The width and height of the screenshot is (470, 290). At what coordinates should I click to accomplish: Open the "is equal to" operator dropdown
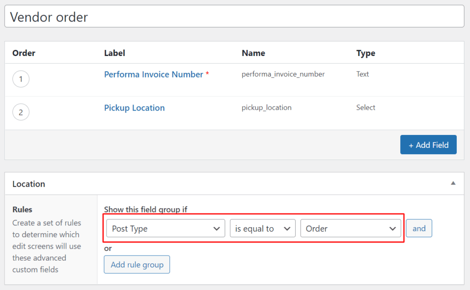click(263, 228)
